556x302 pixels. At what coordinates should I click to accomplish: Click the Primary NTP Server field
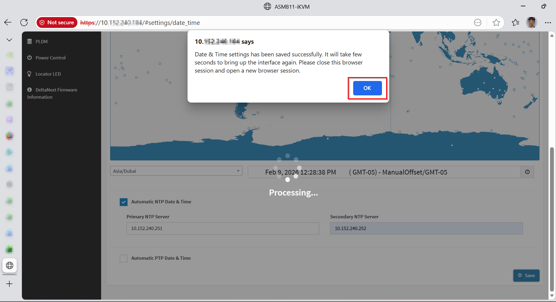(223, 229)
